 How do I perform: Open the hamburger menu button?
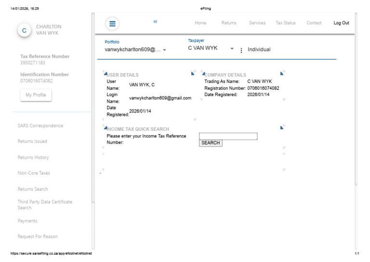[x=112, y=23]
